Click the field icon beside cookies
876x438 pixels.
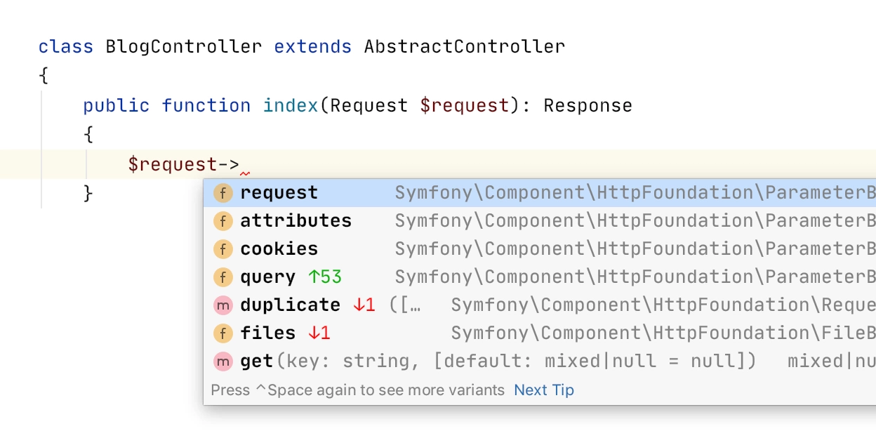pyautogui.click(x=223, y=249)
